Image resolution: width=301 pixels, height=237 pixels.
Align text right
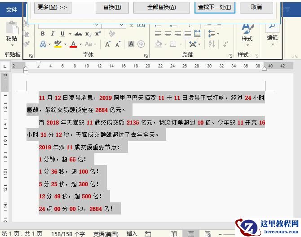click(178, 34)
